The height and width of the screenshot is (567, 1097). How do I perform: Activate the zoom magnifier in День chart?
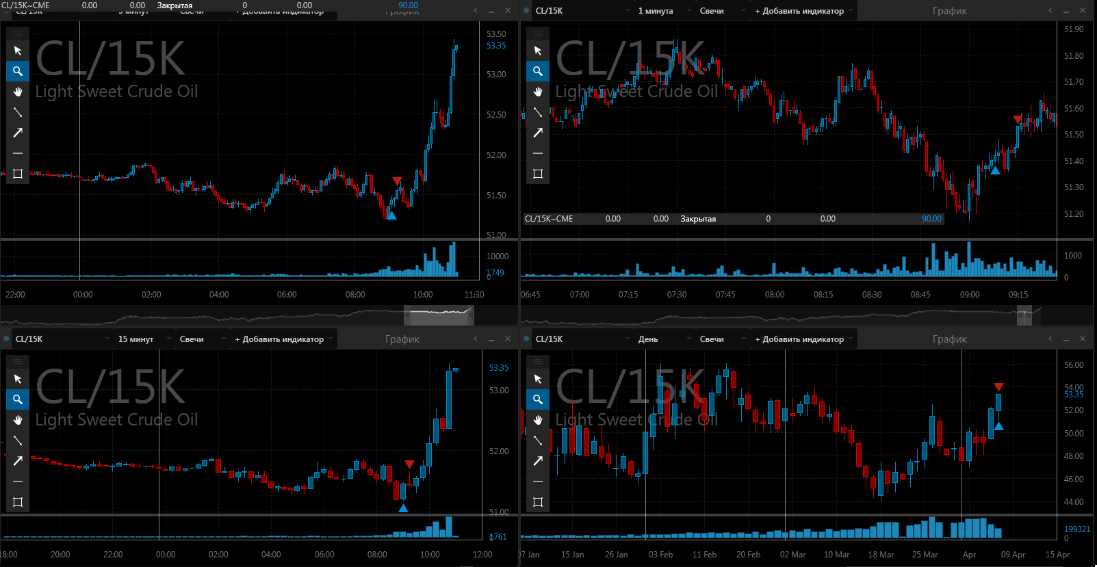tap(538, 399)
